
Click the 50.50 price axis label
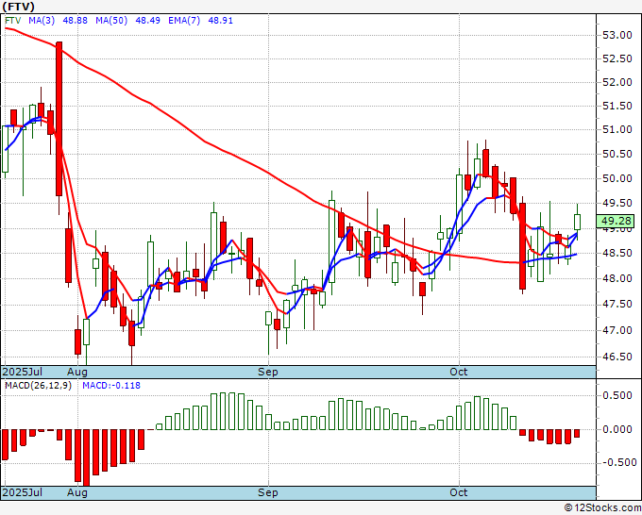(617, 154)
